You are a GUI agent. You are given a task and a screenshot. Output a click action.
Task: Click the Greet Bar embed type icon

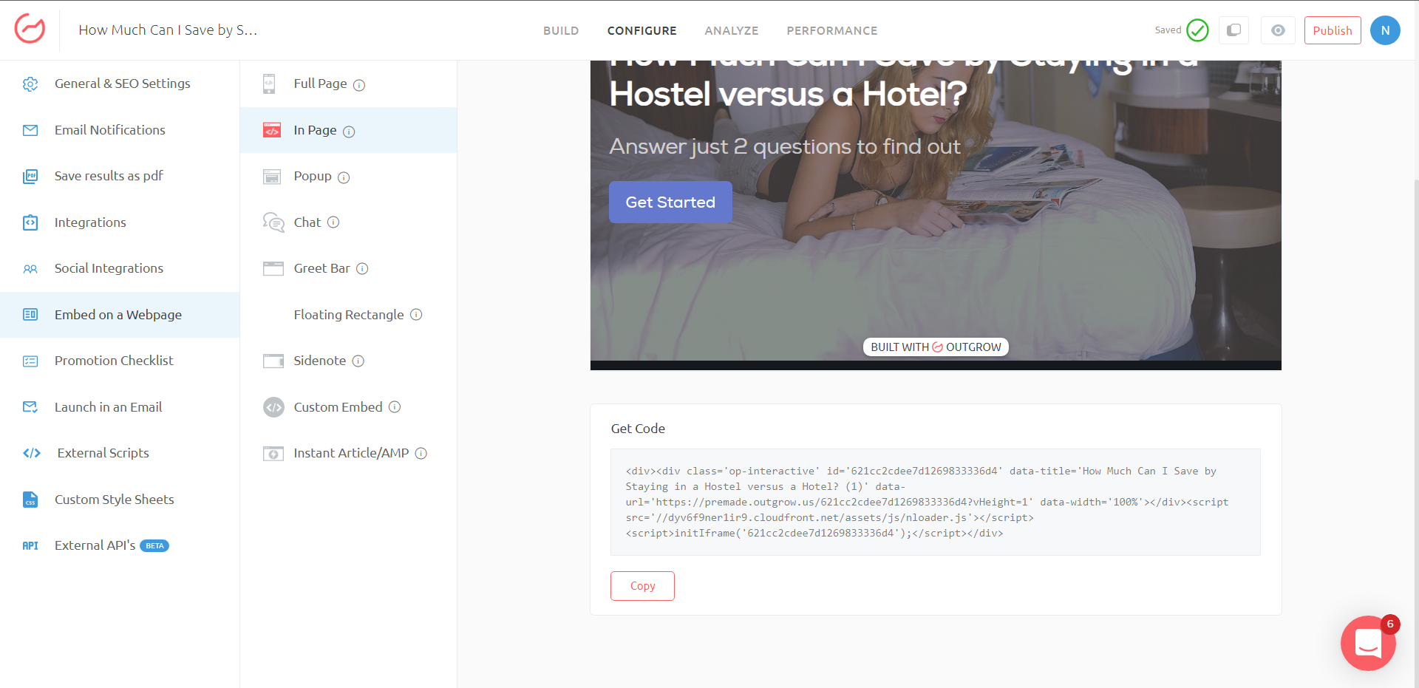[x=273, y=268]
